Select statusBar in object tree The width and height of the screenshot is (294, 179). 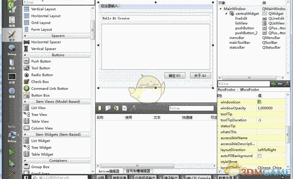(x=237, y=47)
